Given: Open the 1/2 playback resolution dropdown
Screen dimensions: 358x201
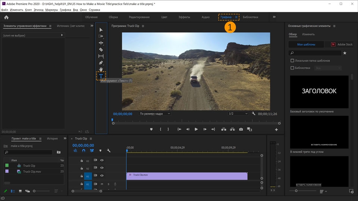Looking at the screenshot, I should click(238, 114).
